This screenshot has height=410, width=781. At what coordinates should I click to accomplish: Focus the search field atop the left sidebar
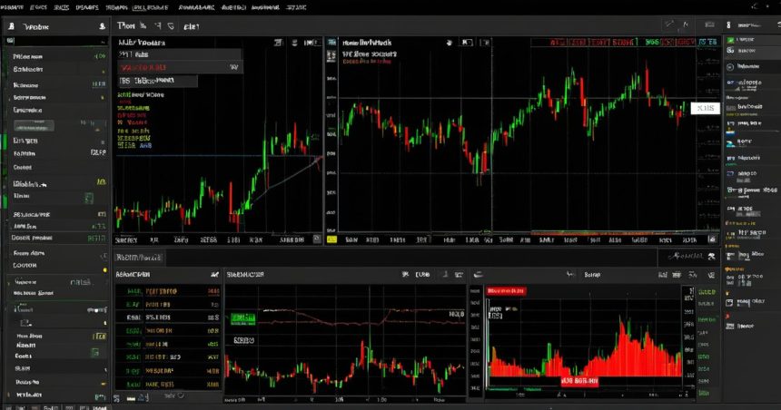click(55, 41)
